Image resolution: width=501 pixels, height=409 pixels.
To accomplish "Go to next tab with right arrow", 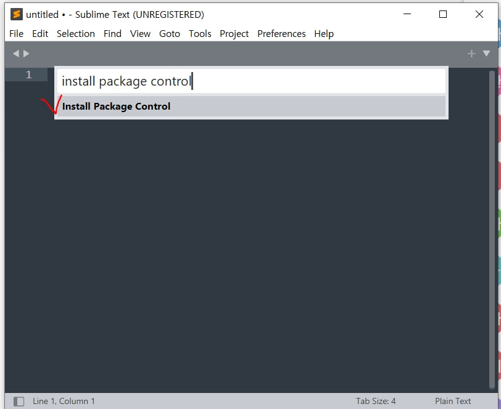I will [x=26, y=54].
